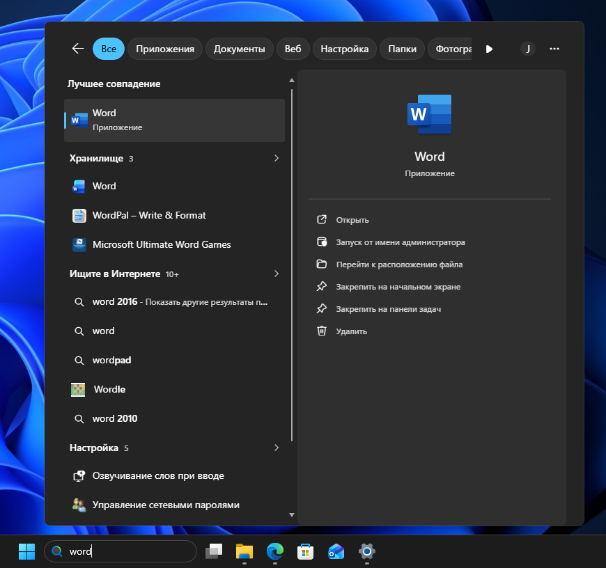Open Управление сетевыми паролями setting
This screenshot has height=568, width=606.
point(174,505)
